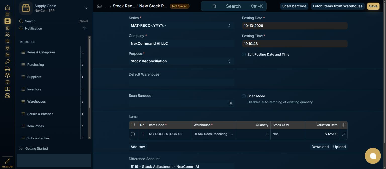Screen dimensions: 386x169
Task: Open the Series dropdown MAT-RECO-.YYYY.-
Action: tap(181, 26)
